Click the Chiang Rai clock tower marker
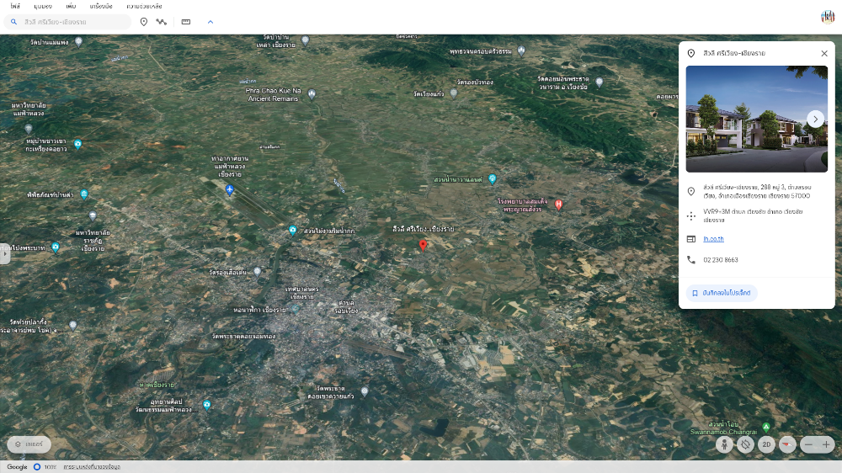Viewport: 842px width, 473px height. tap(295, 309)
